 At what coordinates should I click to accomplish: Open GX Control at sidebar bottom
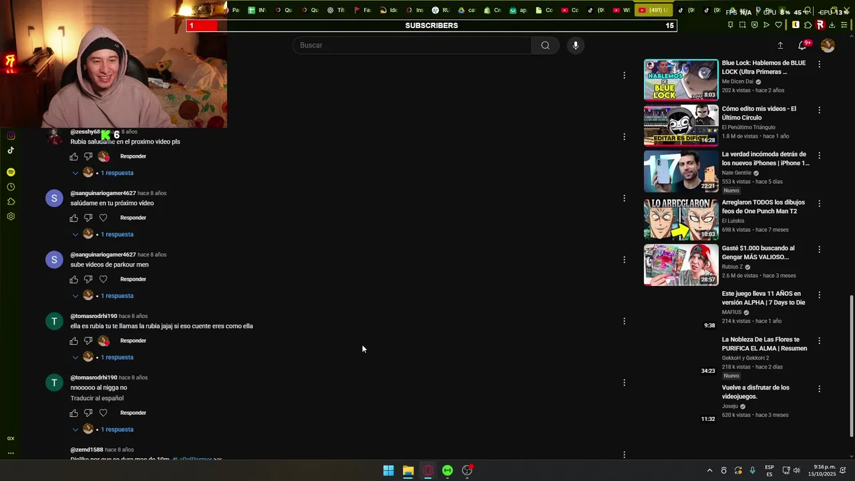tap(11, 439)
